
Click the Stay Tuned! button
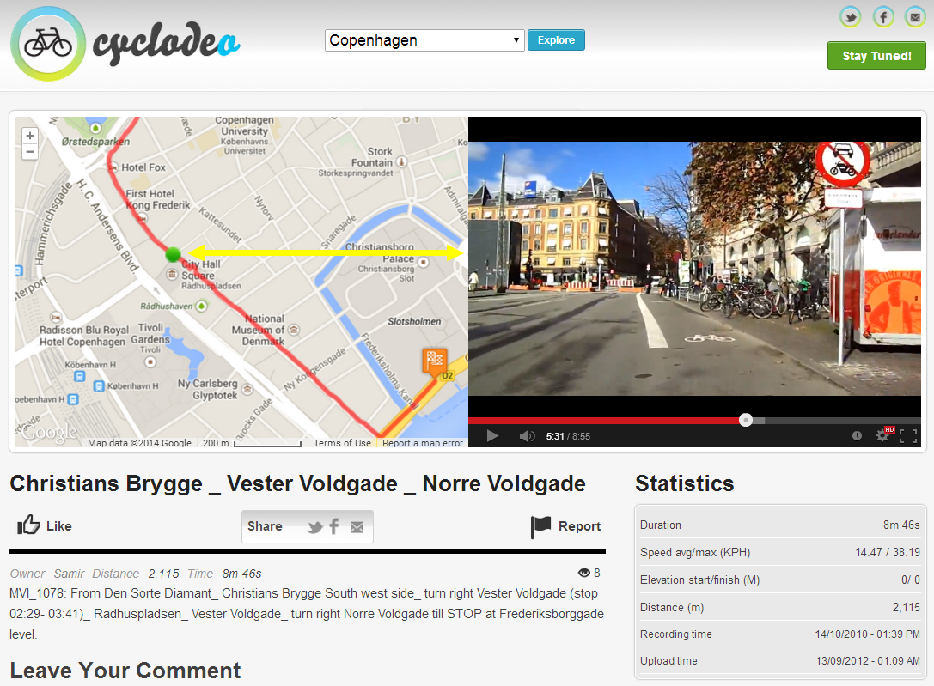(x=876, y=56)
